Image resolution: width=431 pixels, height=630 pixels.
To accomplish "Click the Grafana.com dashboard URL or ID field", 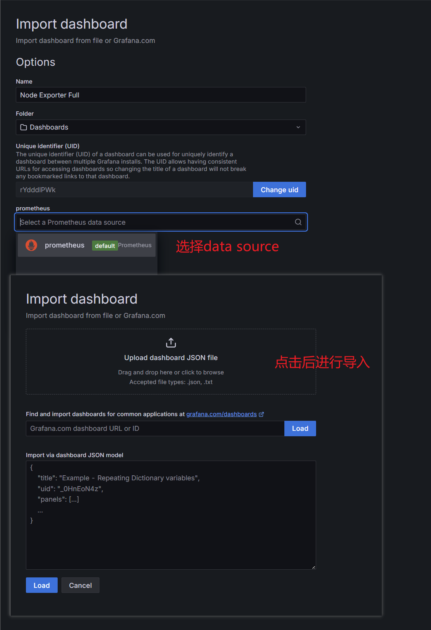I will coord(155,429).
